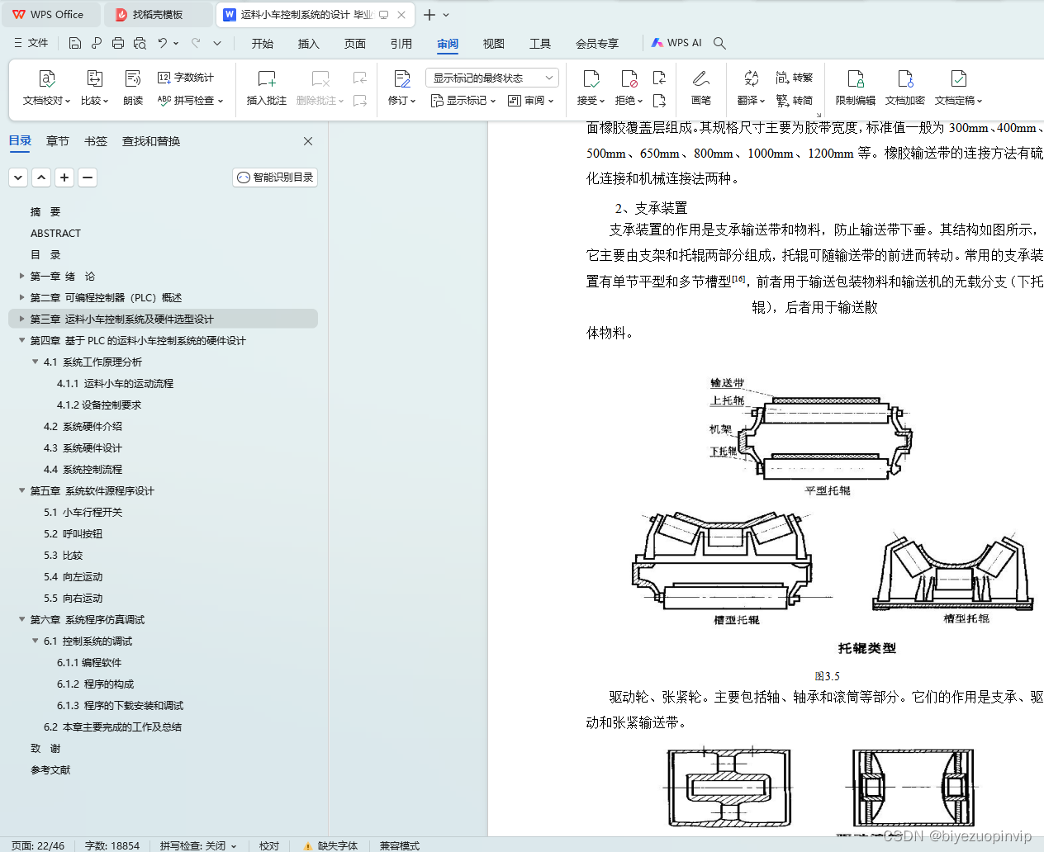The image size is (1044, 852).
Task: Run 拼写检查 spell check
Action: pyautogui.click(x=190, y=101)
